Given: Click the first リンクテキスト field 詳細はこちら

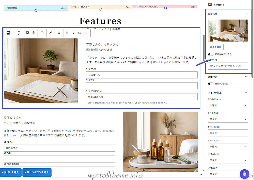Looking at the screenshot, I should coord(142,75).
